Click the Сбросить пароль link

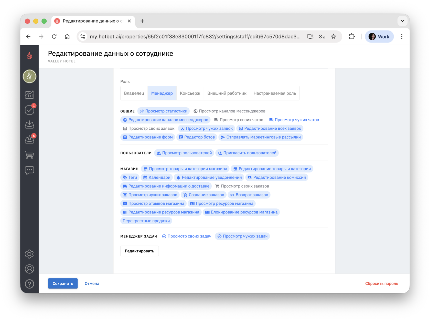(x=381, y=283)
